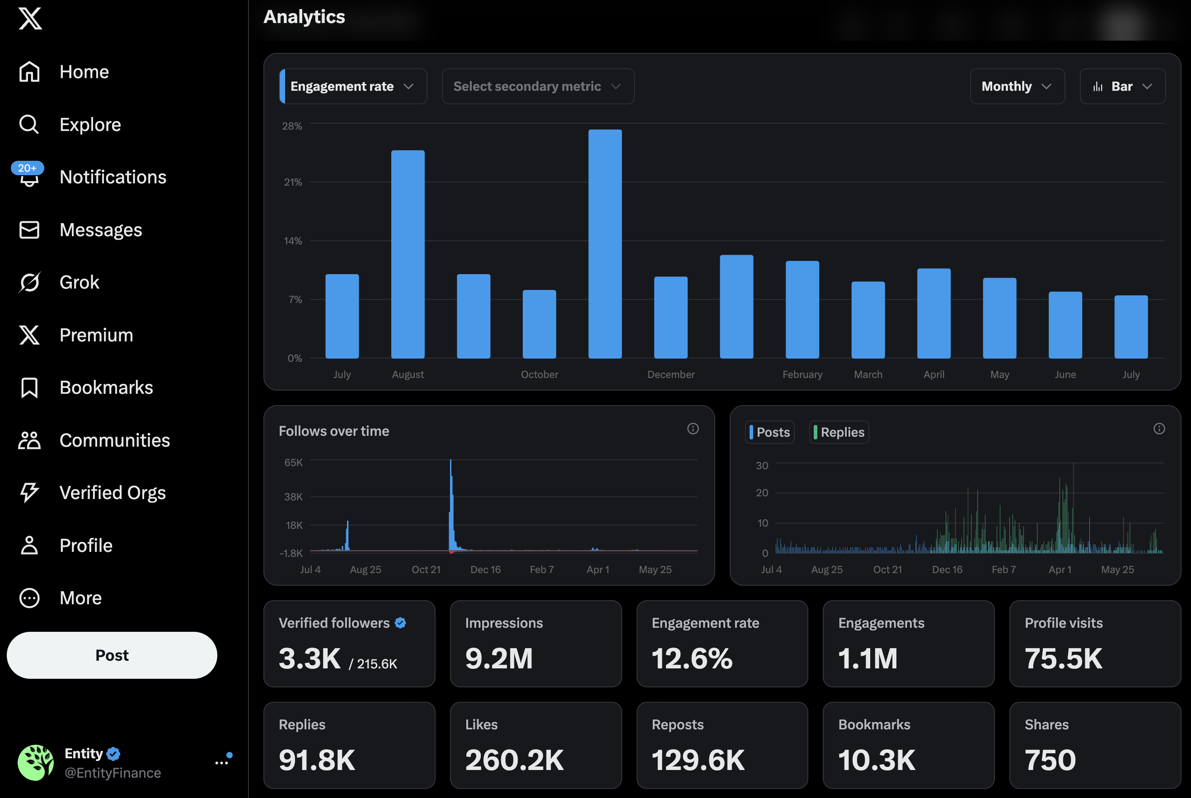Click the Follows over time title
Viewport: 1191px width, 798px height.
(333, 431)
